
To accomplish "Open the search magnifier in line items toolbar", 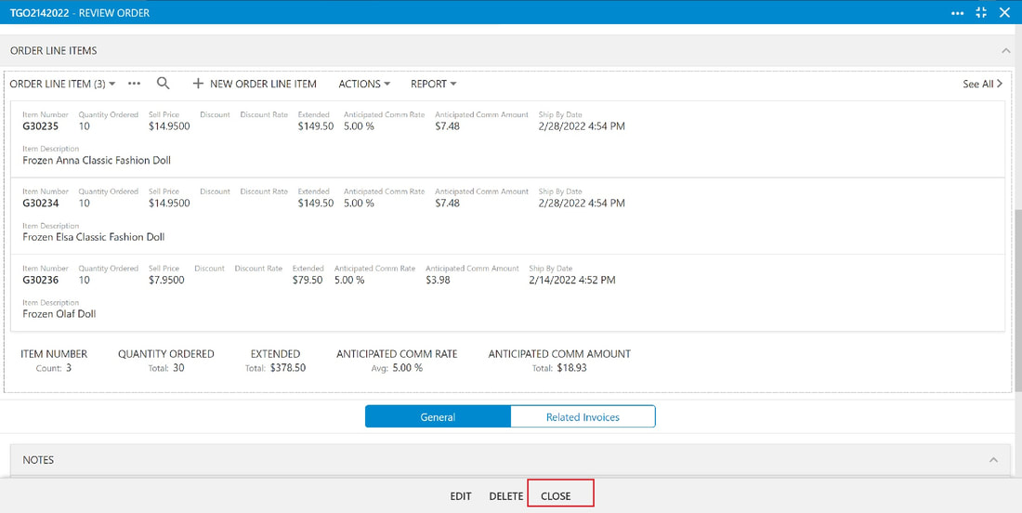I will click(164, 84).
